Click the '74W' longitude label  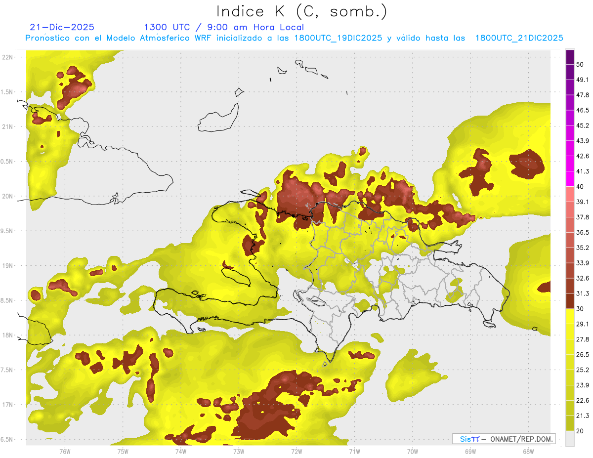coord(181,452)
